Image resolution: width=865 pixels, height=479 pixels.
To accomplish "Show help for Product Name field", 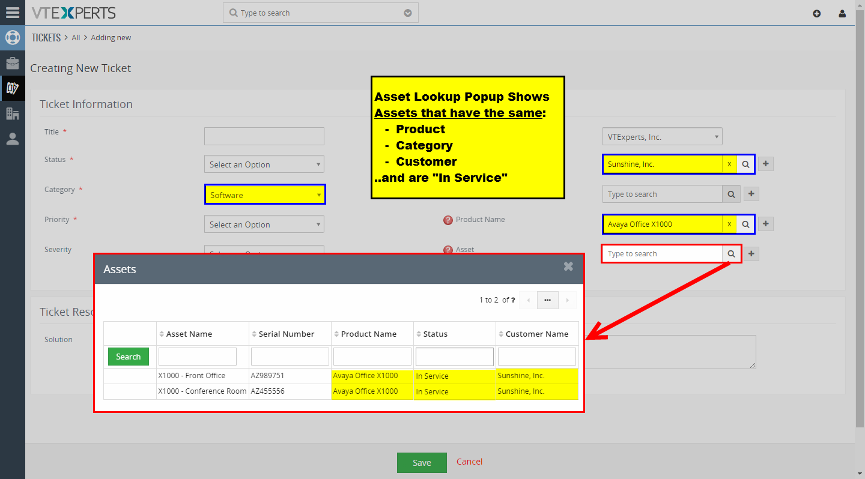I will (448, 220).
